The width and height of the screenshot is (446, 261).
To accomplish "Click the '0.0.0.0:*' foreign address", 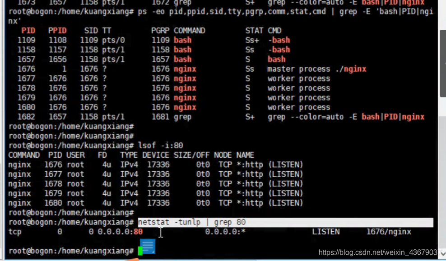I will 225,232.
